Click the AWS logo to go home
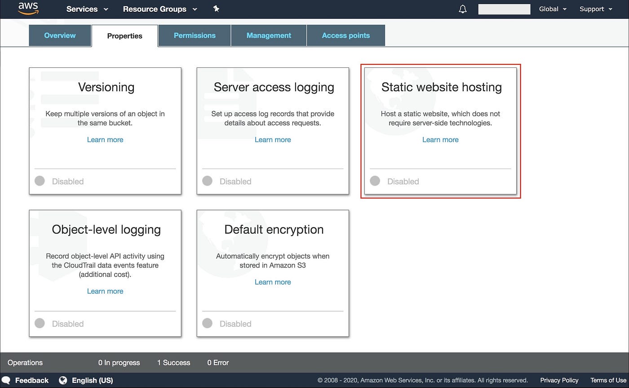The width and height of the screenshot is (629, 388). click(x=28, y=8)
